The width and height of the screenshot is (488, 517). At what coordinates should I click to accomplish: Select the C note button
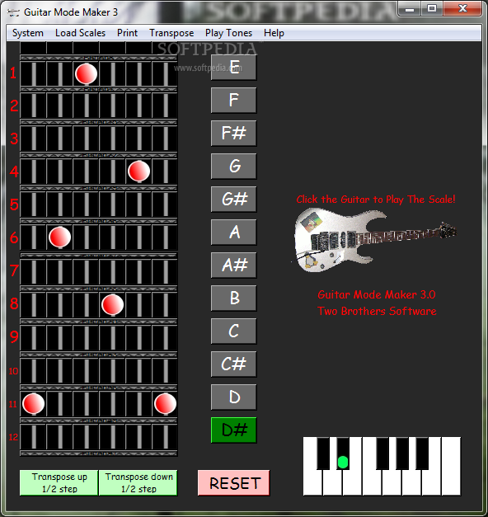click(234, 331)
